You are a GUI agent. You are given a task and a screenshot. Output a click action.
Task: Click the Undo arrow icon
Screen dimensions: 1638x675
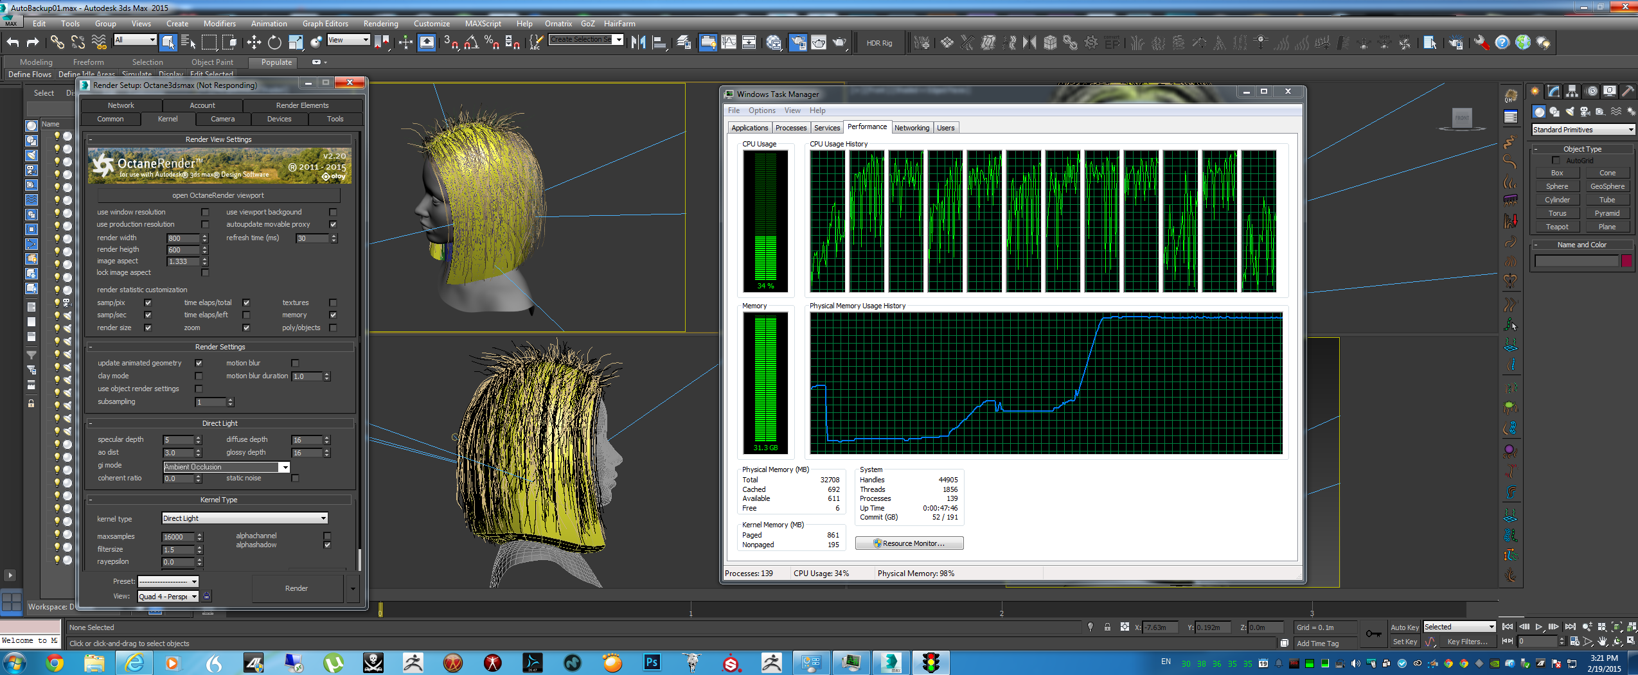[13, 43]
